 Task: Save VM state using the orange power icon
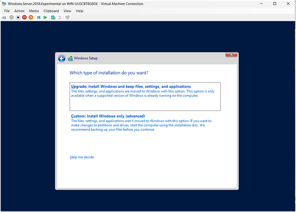[x=31, y=17]
